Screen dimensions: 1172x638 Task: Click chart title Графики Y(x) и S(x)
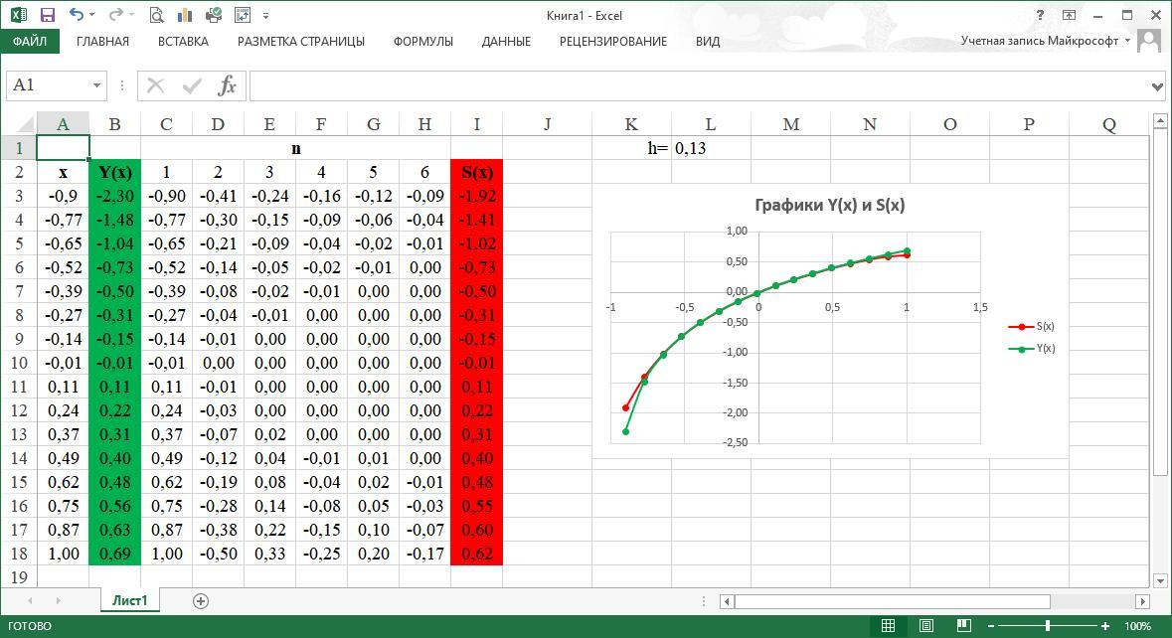pyautogui.click(x=830, y=206)
